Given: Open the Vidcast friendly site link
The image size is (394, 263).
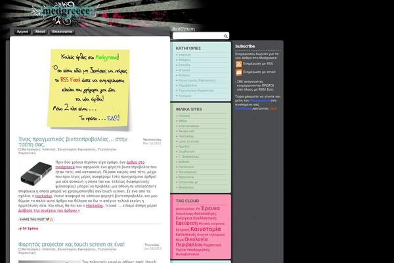Looking at the screenshot, I should 184,116.
